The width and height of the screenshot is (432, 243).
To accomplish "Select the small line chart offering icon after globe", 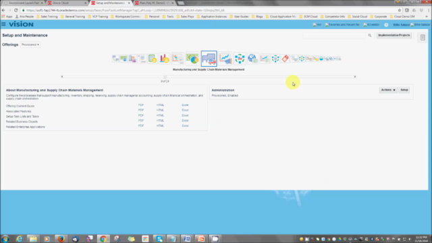I will pos(265,59).
